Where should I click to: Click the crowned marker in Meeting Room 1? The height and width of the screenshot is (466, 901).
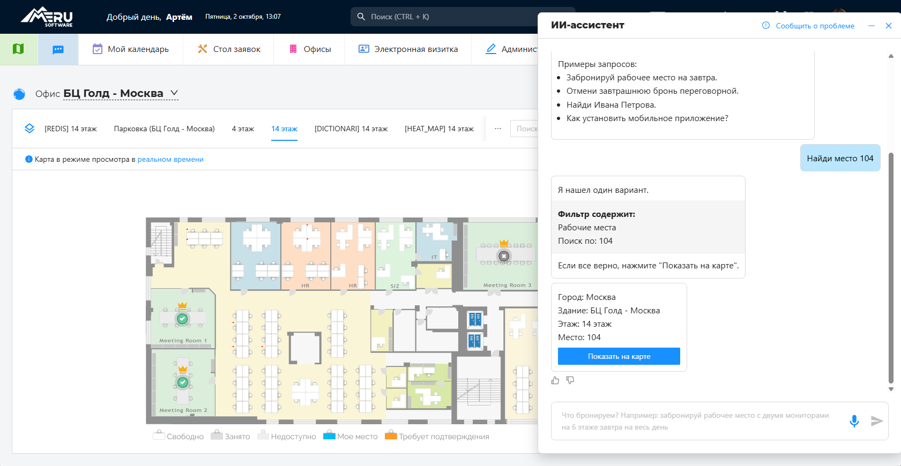(x=182, y=319)
